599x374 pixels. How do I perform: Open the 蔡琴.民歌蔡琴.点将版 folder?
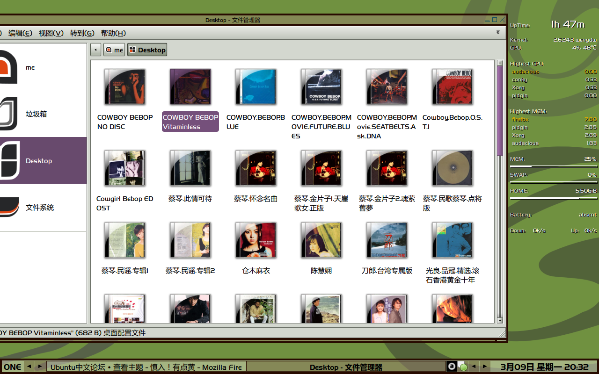coord(453,168)
